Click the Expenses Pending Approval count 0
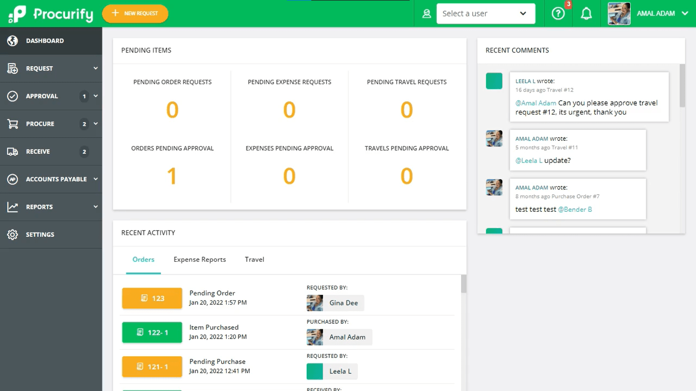696x391 pixels. pos(289,176)
